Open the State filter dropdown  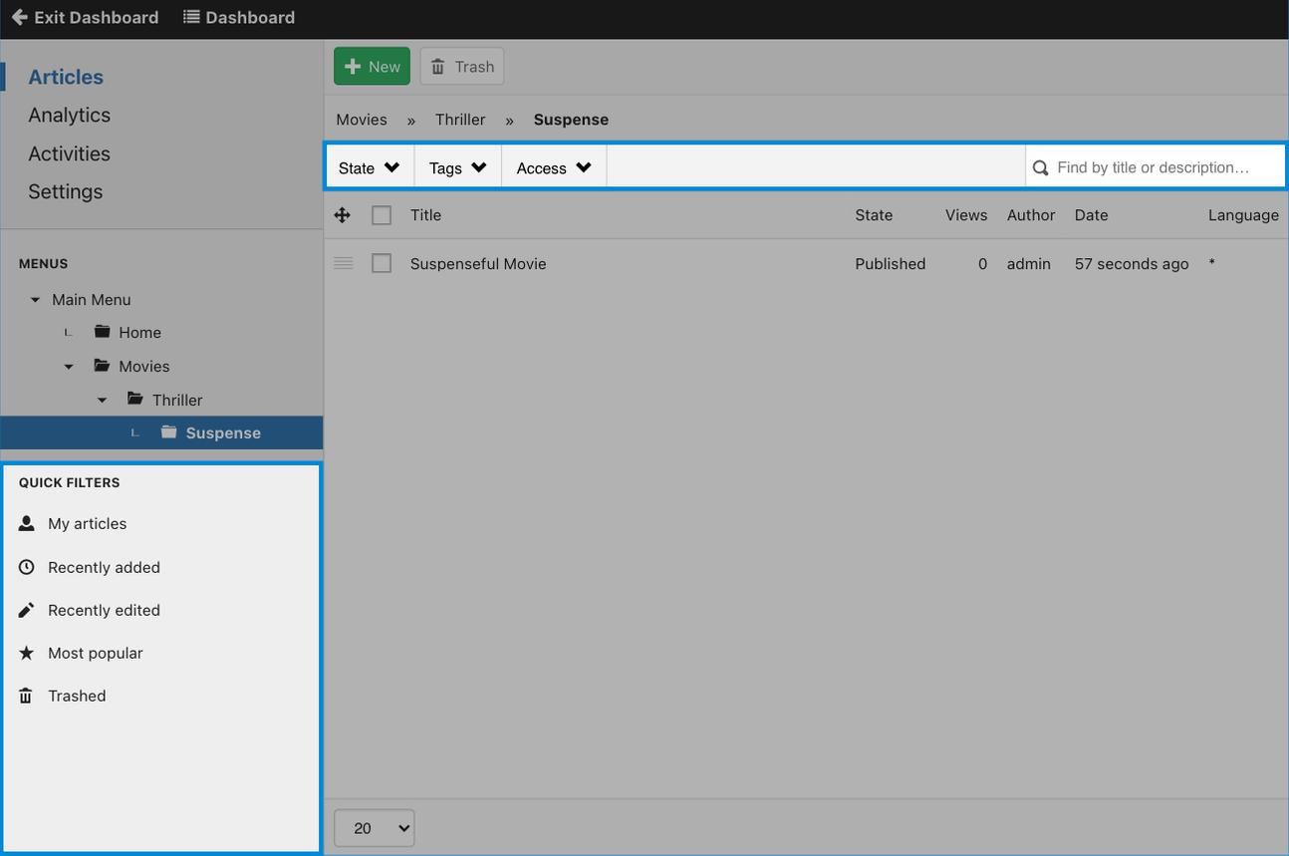[x=369, y=167]
